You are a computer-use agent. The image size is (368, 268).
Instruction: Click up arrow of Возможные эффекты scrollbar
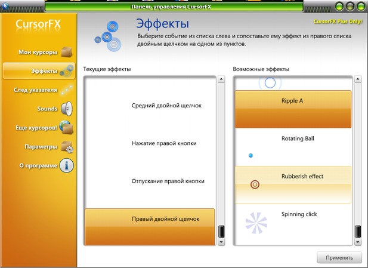(x=358, y=79)
